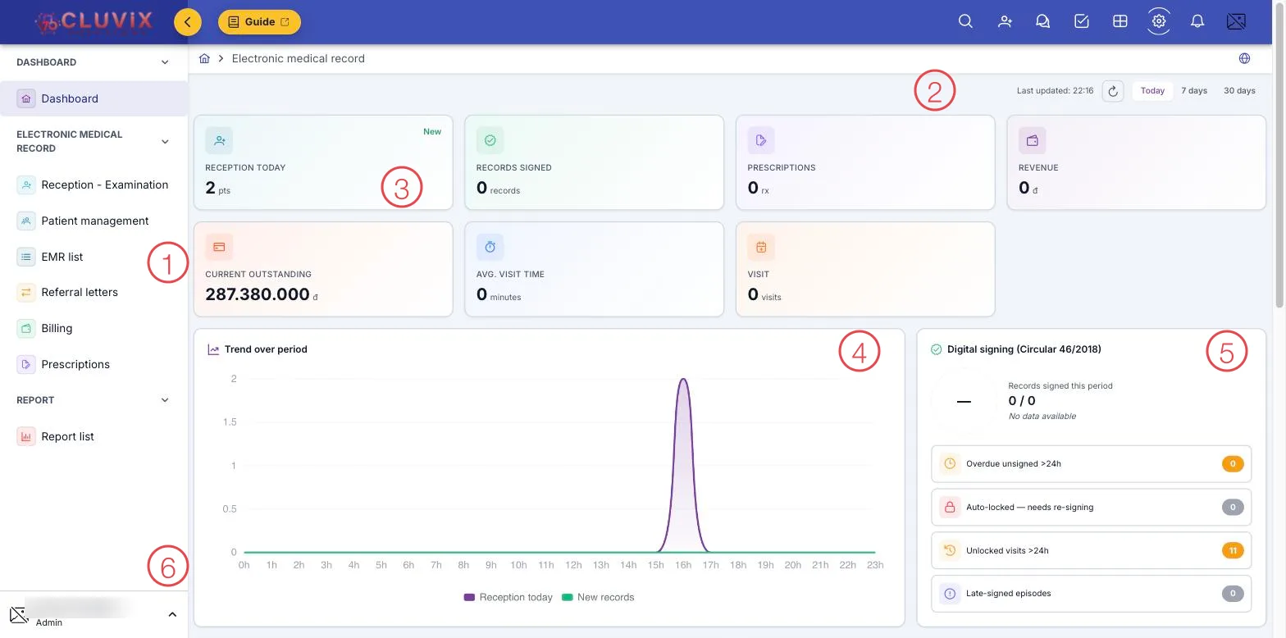The width and height of the screenshot is (1286, 638).
Task: Open Prescriptions in the sidebar
Action: pos(93,364)
